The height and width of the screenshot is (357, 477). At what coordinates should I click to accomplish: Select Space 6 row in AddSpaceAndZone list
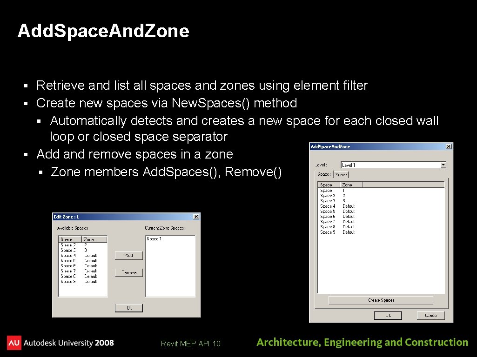click(x=381, y=217)
